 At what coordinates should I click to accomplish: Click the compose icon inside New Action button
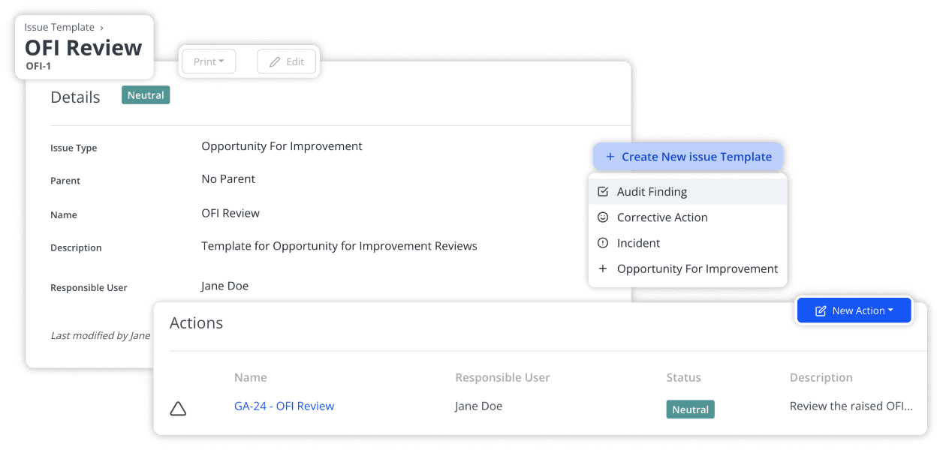[820, 310]
